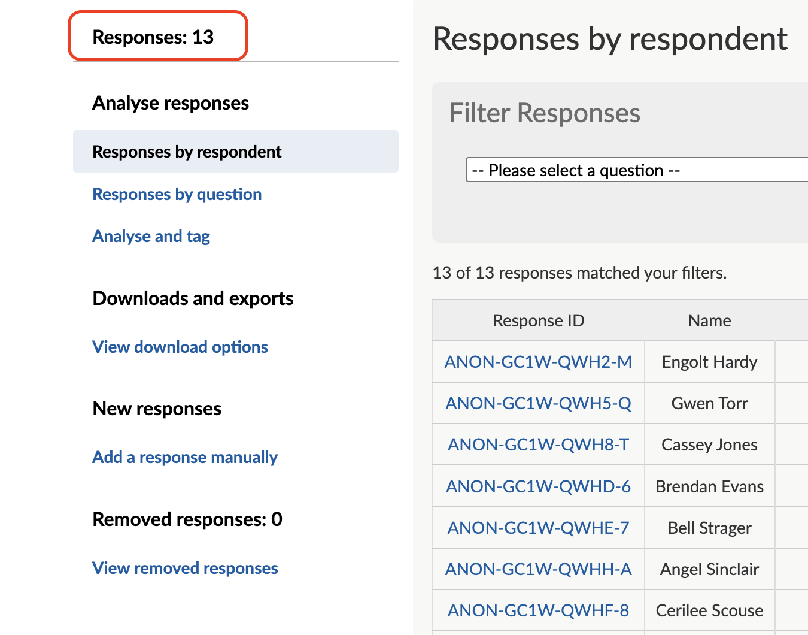
Task: Open the Responses by respondent page
Action: pos(235,152)
